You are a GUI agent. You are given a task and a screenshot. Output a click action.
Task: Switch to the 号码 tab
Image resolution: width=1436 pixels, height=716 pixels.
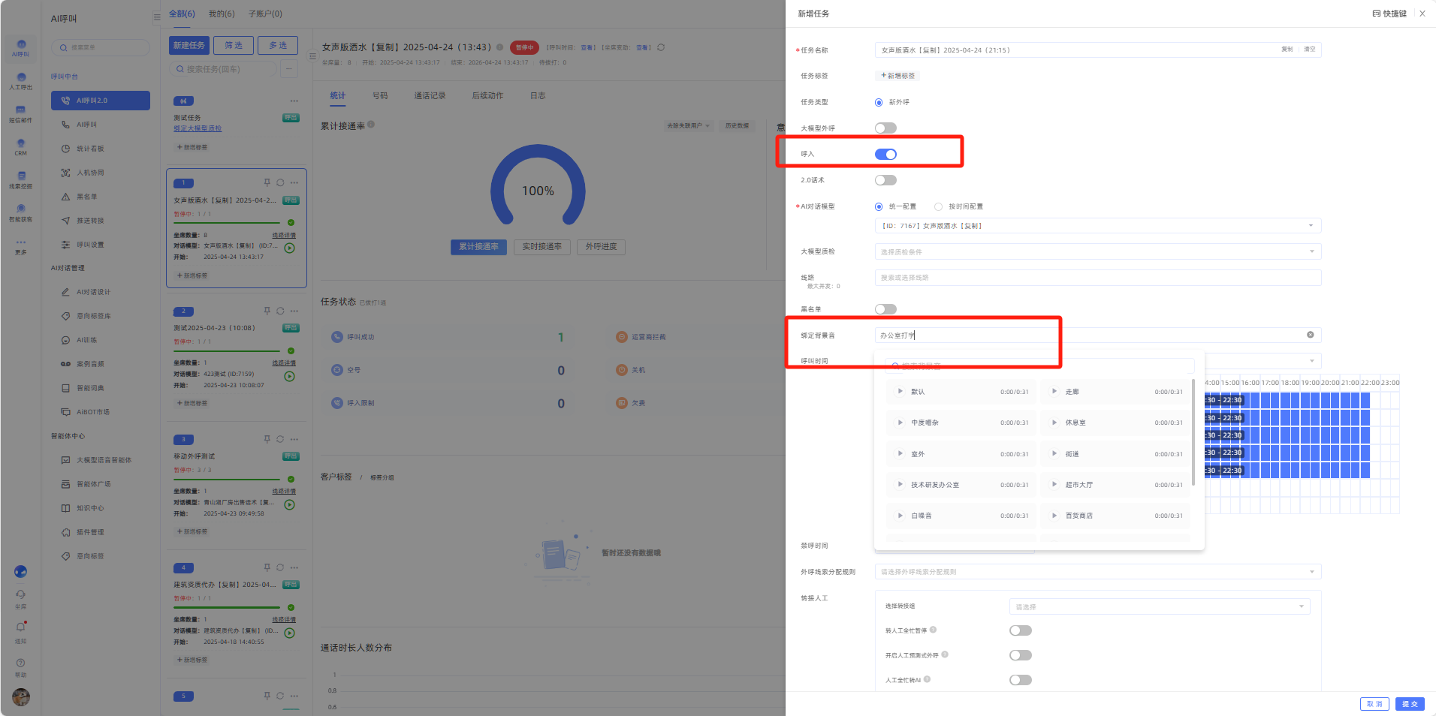click(380, 95)
